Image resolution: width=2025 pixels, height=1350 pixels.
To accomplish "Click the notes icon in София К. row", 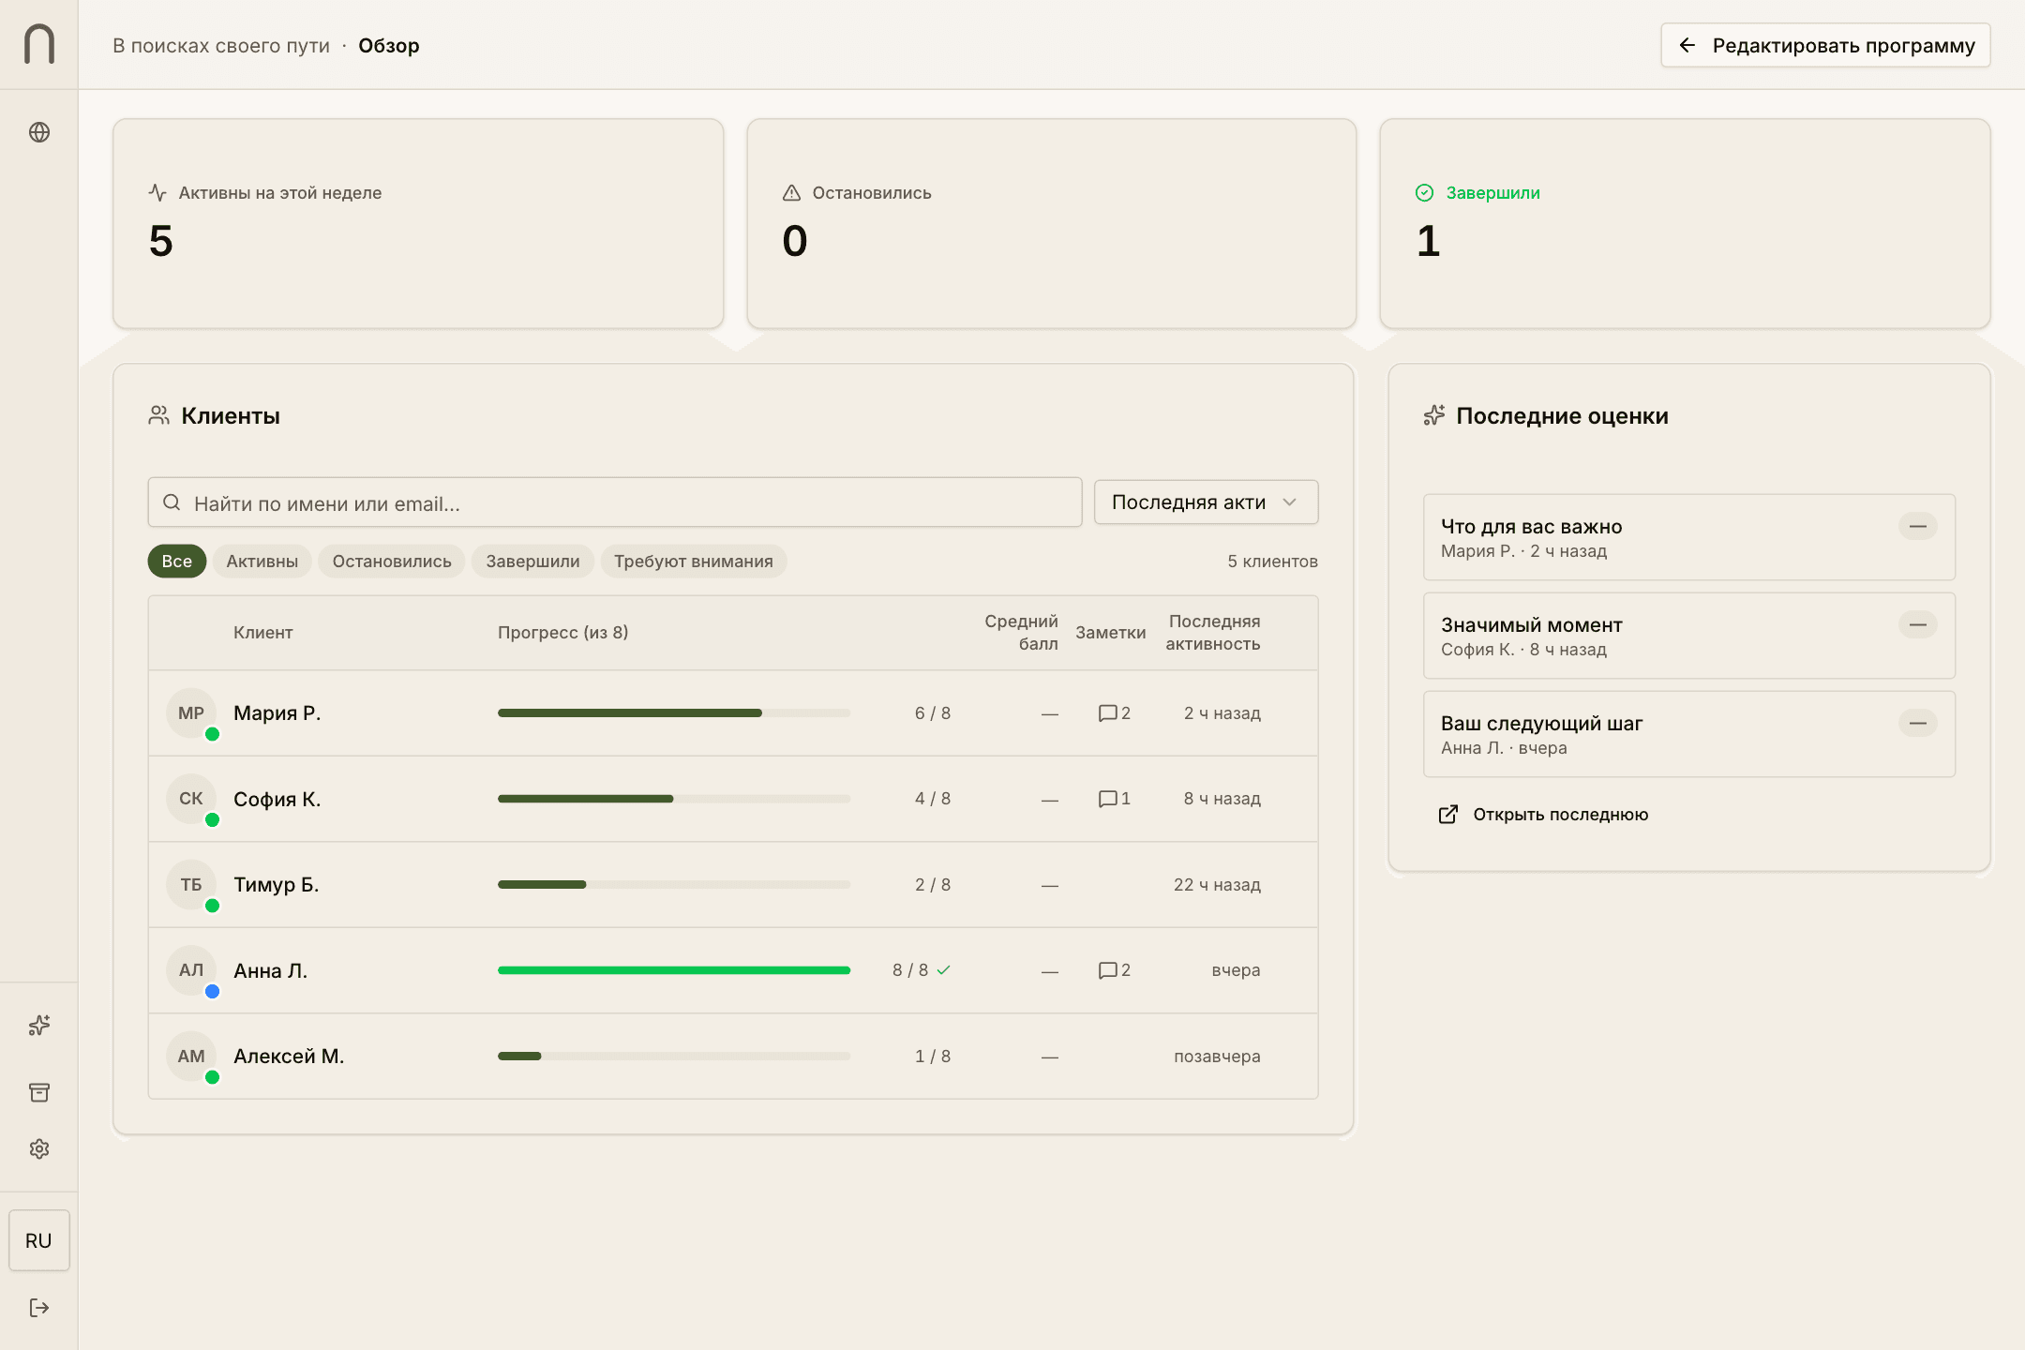I will pos(1107,799).
